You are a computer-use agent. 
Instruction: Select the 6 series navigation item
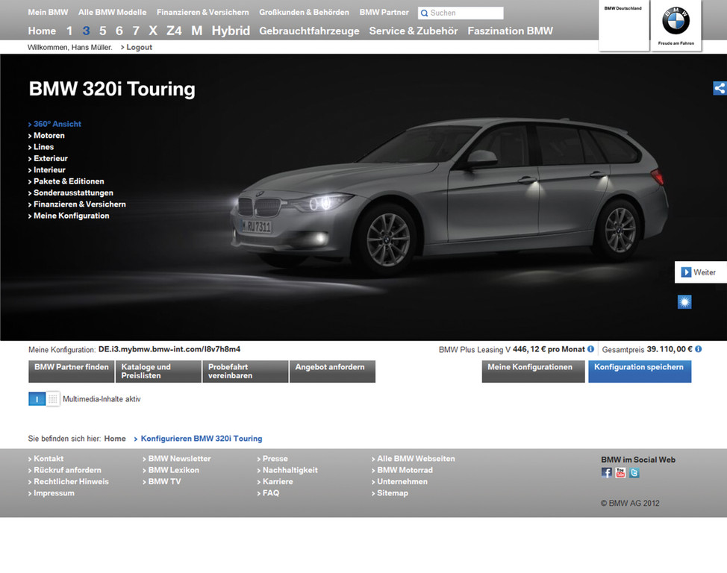pos(119,31)
